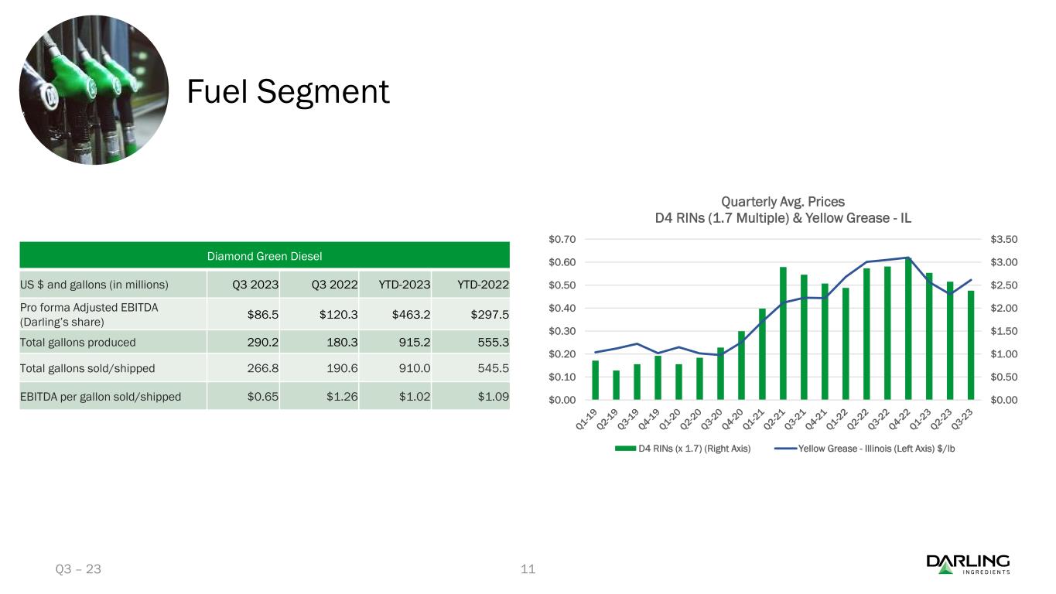Click the Diamond Green Diesel table header
The width and height of the screenshot is (1056, 594).
(264, 255)
